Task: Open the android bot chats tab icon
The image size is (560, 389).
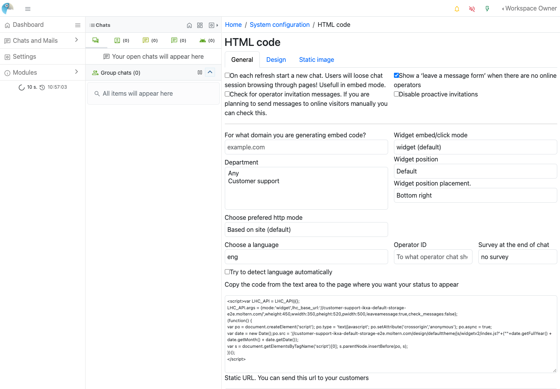Action: [203, 40]
